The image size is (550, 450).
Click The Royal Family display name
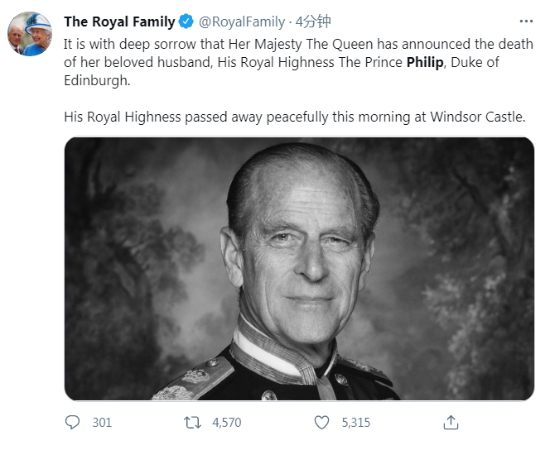[119, 22]
